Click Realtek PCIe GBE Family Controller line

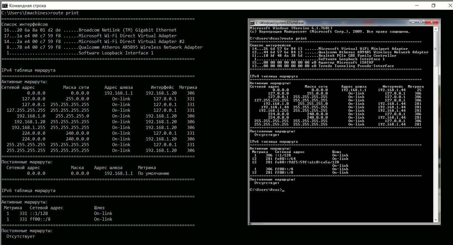(x=324, y=56)
